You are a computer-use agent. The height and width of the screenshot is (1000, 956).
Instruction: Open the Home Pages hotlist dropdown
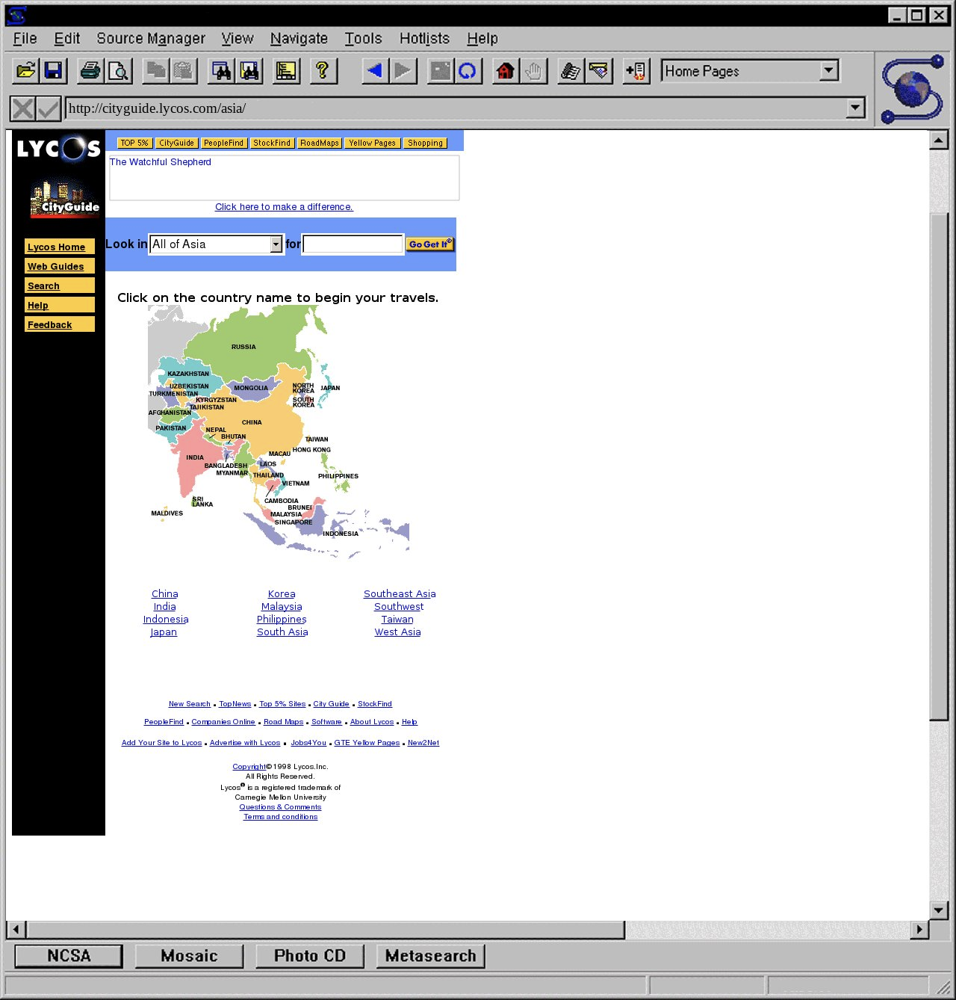point(828,71)
